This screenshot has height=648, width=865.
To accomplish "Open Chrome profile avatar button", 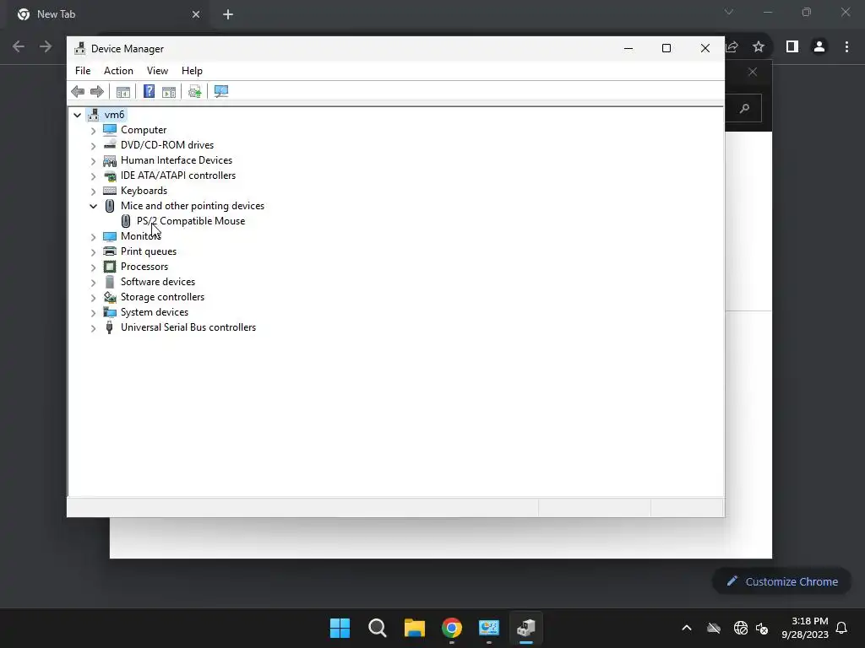I will tap(819, 47).
